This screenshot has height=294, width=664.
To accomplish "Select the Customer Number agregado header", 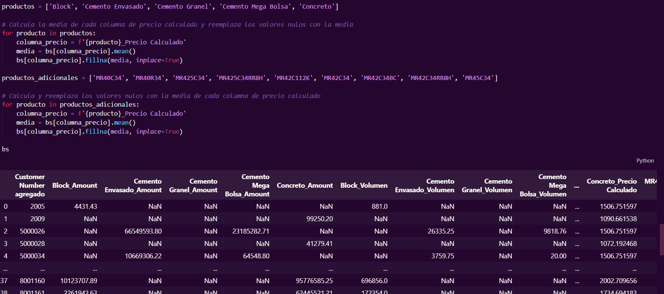I will point(30,185).
